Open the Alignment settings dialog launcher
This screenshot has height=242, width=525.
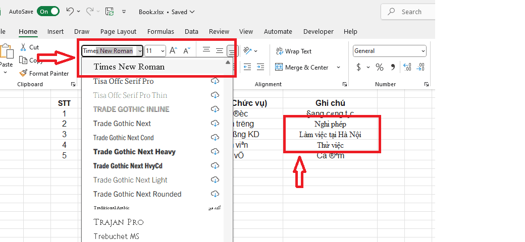(x=344, y=85)
